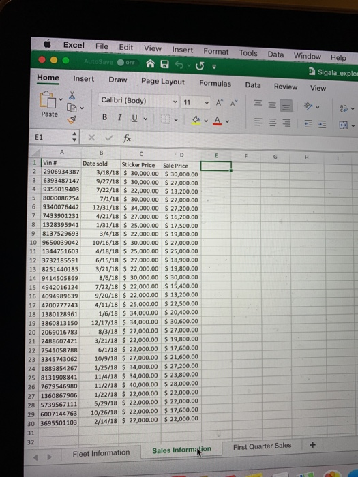Open the Fleet Information sheet tab

[101, 453]
